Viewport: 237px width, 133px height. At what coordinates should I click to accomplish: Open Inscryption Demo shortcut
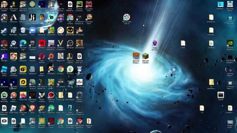tap(89, 4)
